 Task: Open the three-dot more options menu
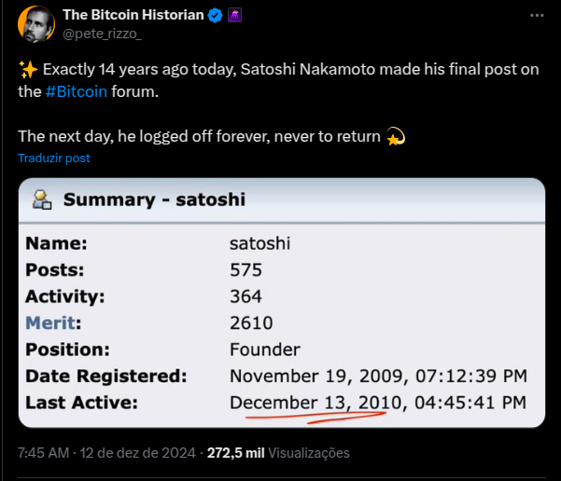[537, 15]
